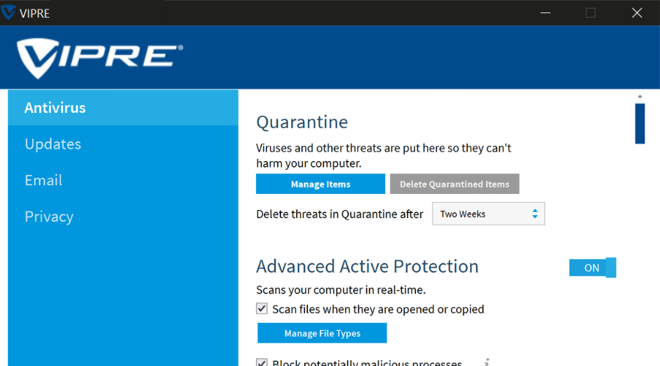The image size is (660, 366).
Task: Click the Quarantine heading text
Action: (x=302, y=122)
